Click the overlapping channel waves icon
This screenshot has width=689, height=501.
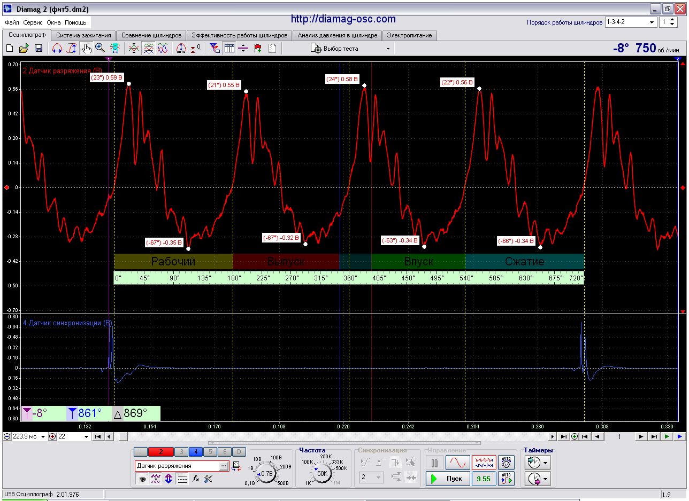(163, 49)
